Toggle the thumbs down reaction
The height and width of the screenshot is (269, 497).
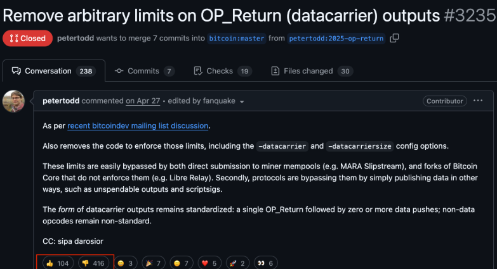(x=93, y=263)
